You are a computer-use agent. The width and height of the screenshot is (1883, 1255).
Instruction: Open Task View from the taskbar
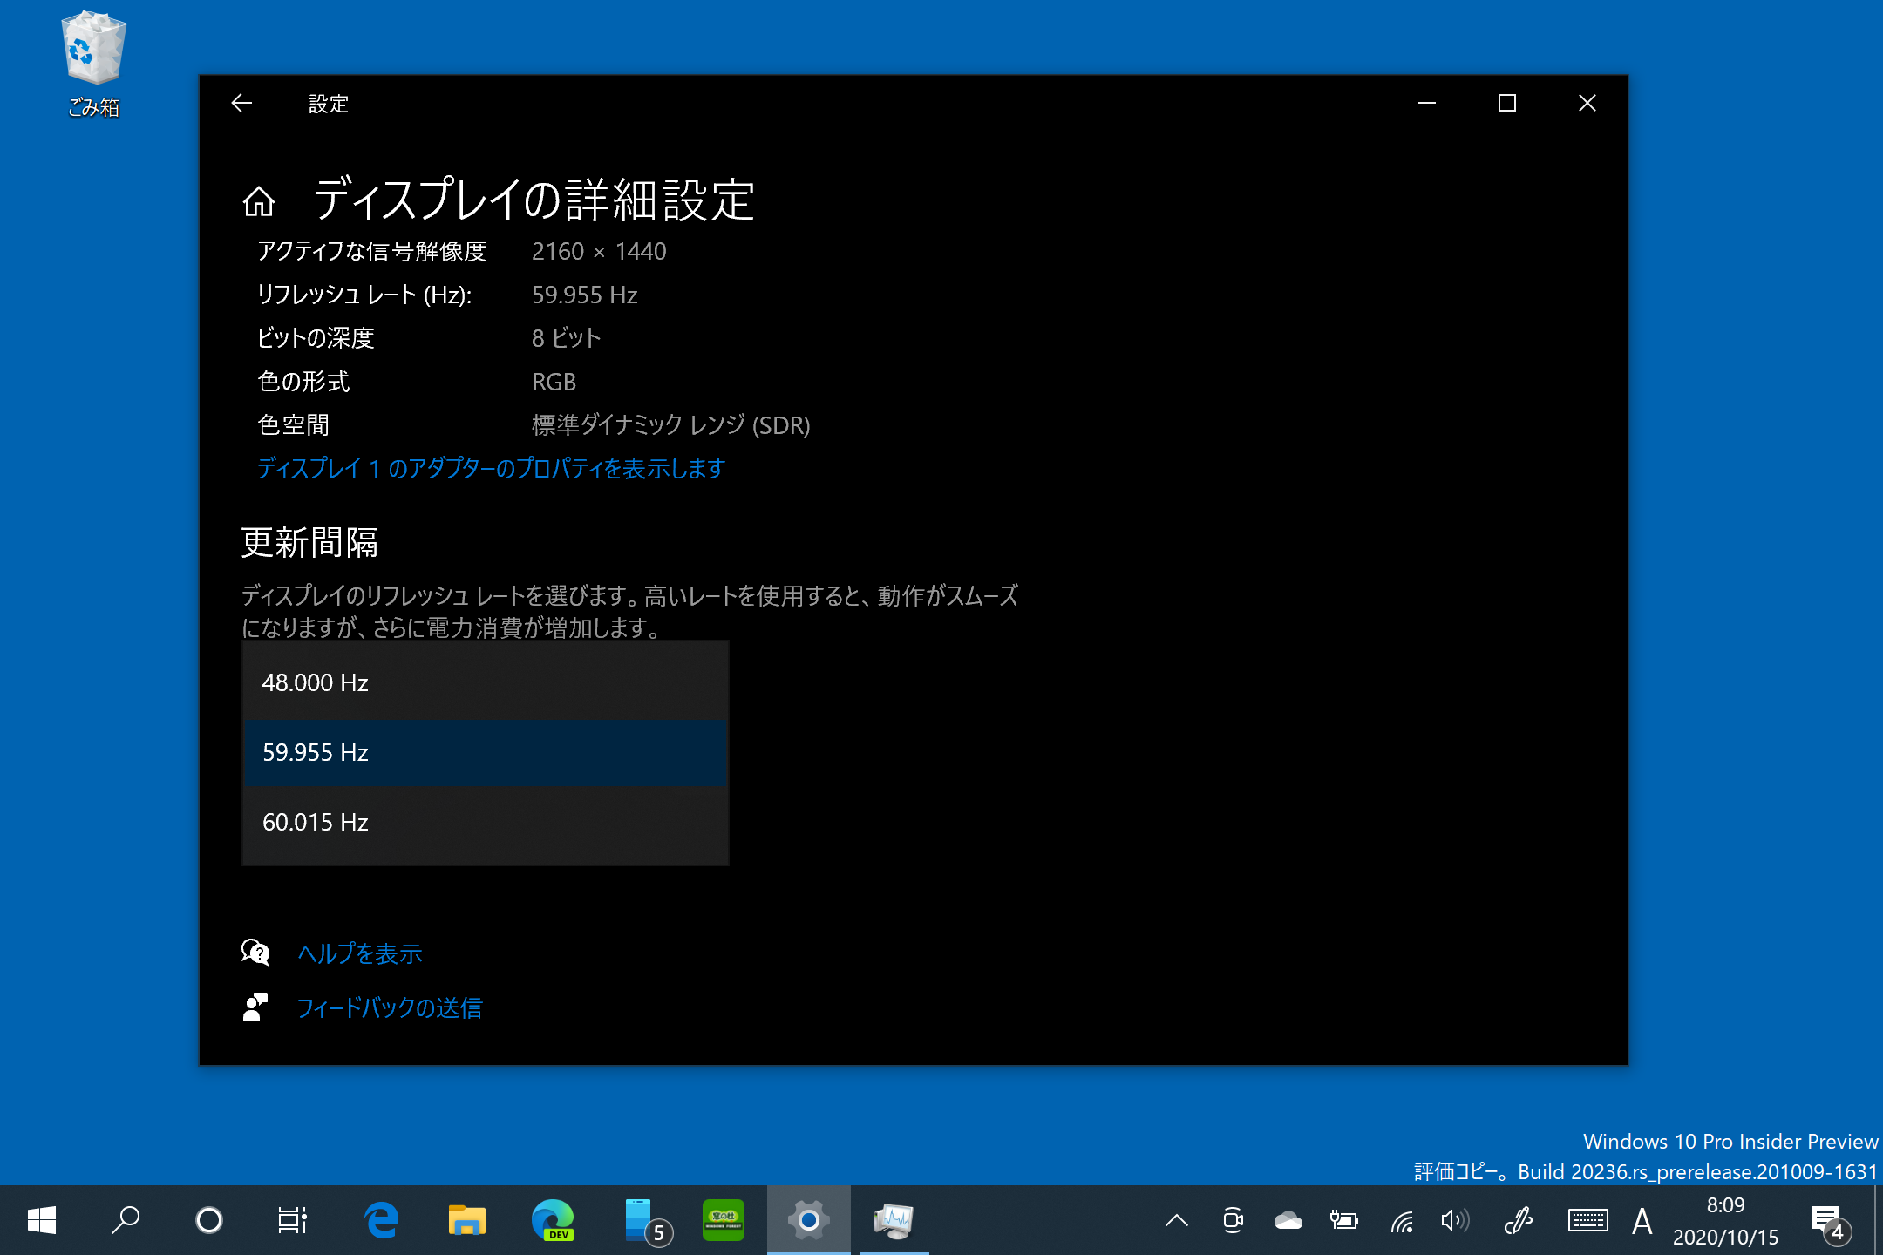293,1220
